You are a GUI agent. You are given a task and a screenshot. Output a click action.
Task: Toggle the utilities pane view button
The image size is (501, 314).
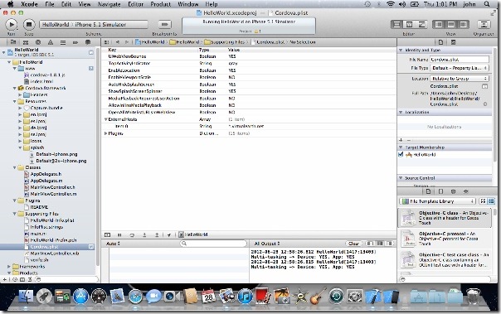point(463,25)
